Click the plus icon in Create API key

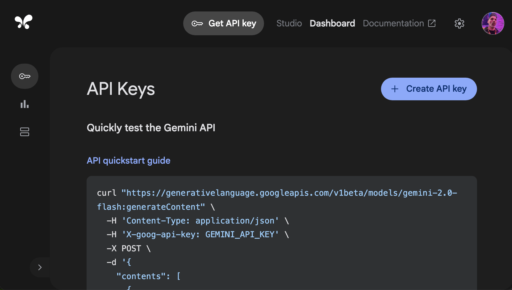(395, 89)
